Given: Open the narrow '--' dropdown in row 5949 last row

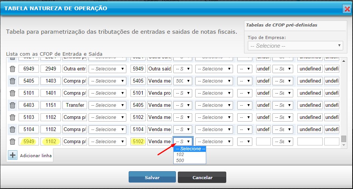Looking at the screenshot, I should [x=245, y=142].
